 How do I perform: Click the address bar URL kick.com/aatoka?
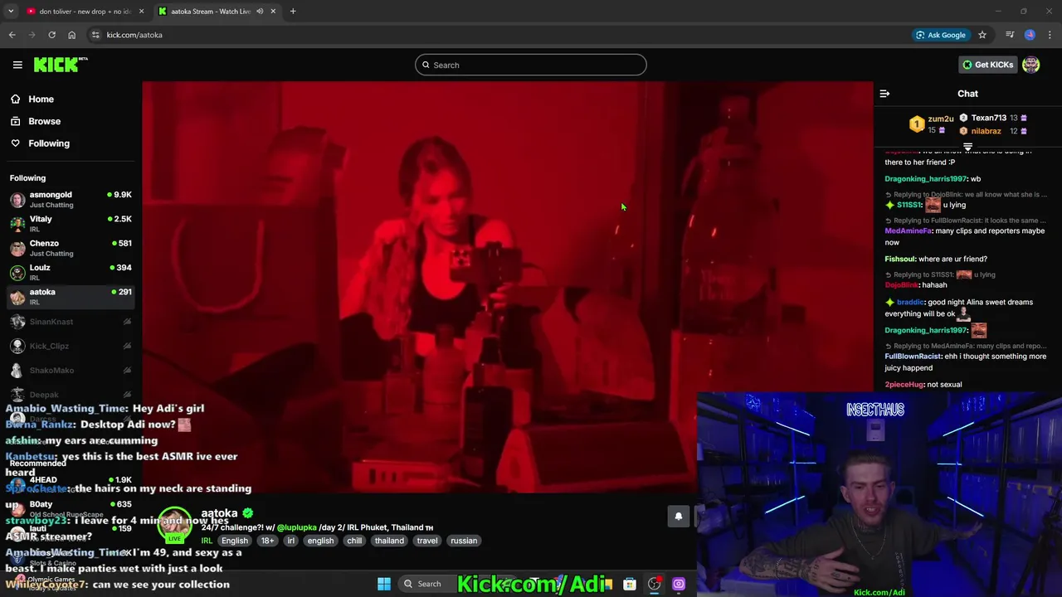tap(134, 35)
